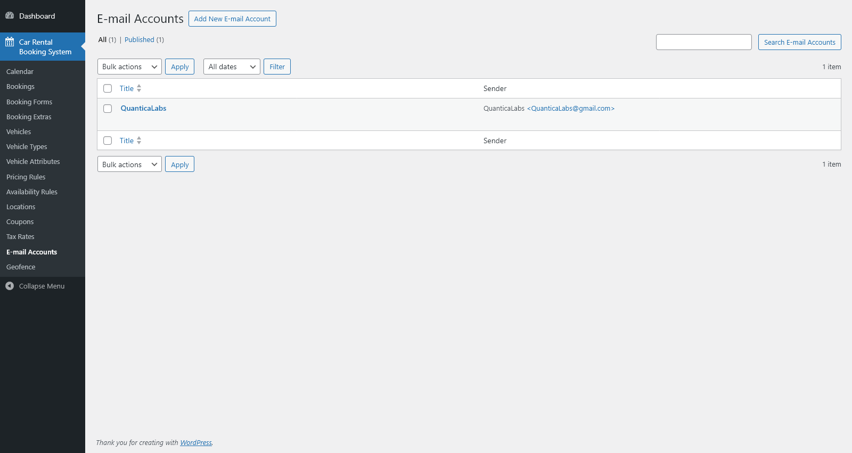
Task: Open the Locations page
Action: [21, 207]
